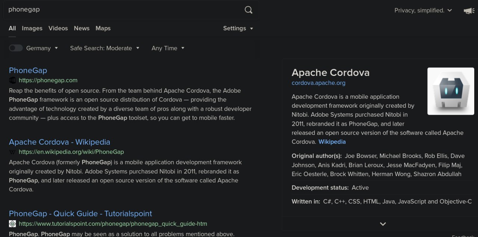Open the Any Time filter dropdown
The height and width of the screenshot is (237, 478).
168,48
